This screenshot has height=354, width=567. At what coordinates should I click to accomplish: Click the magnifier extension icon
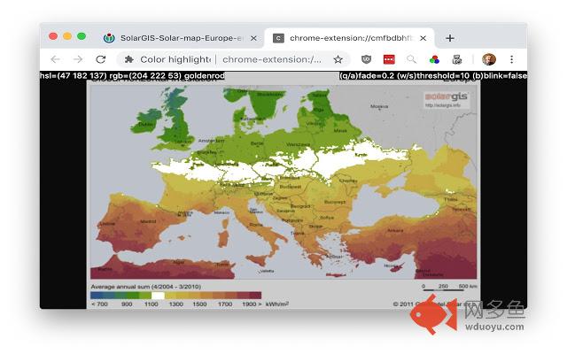[x=411, y=59]
